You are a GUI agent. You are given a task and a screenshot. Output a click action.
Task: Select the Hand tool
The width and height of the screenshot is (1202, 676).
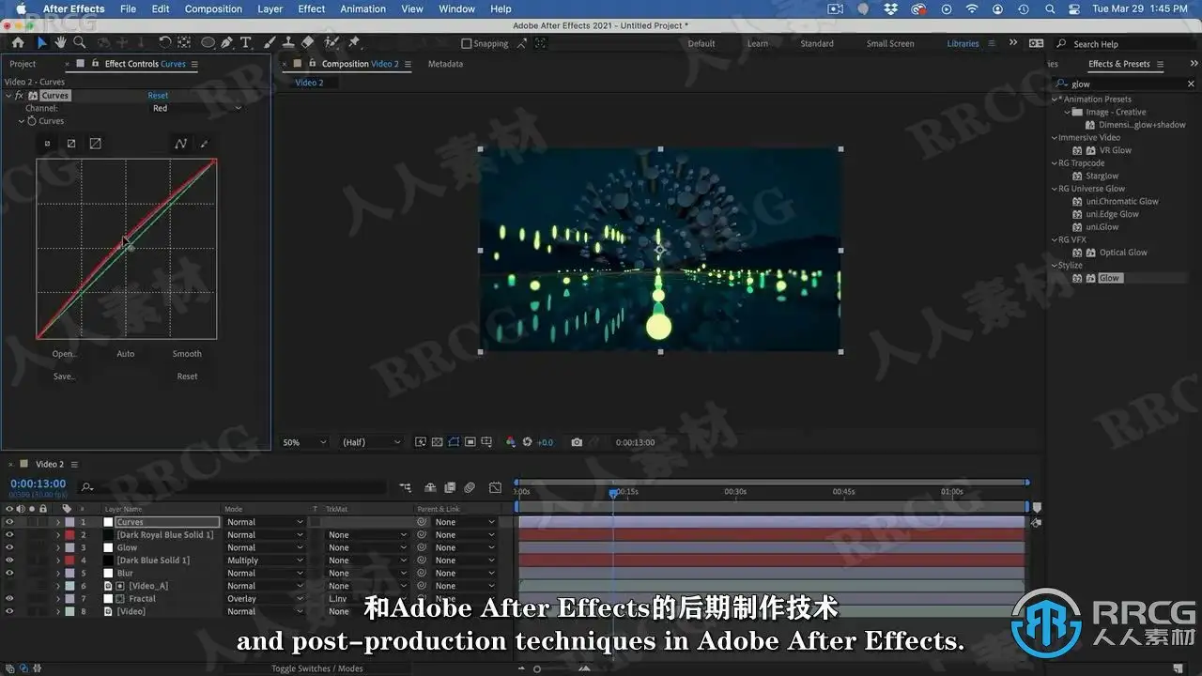[x=60, y=43]
